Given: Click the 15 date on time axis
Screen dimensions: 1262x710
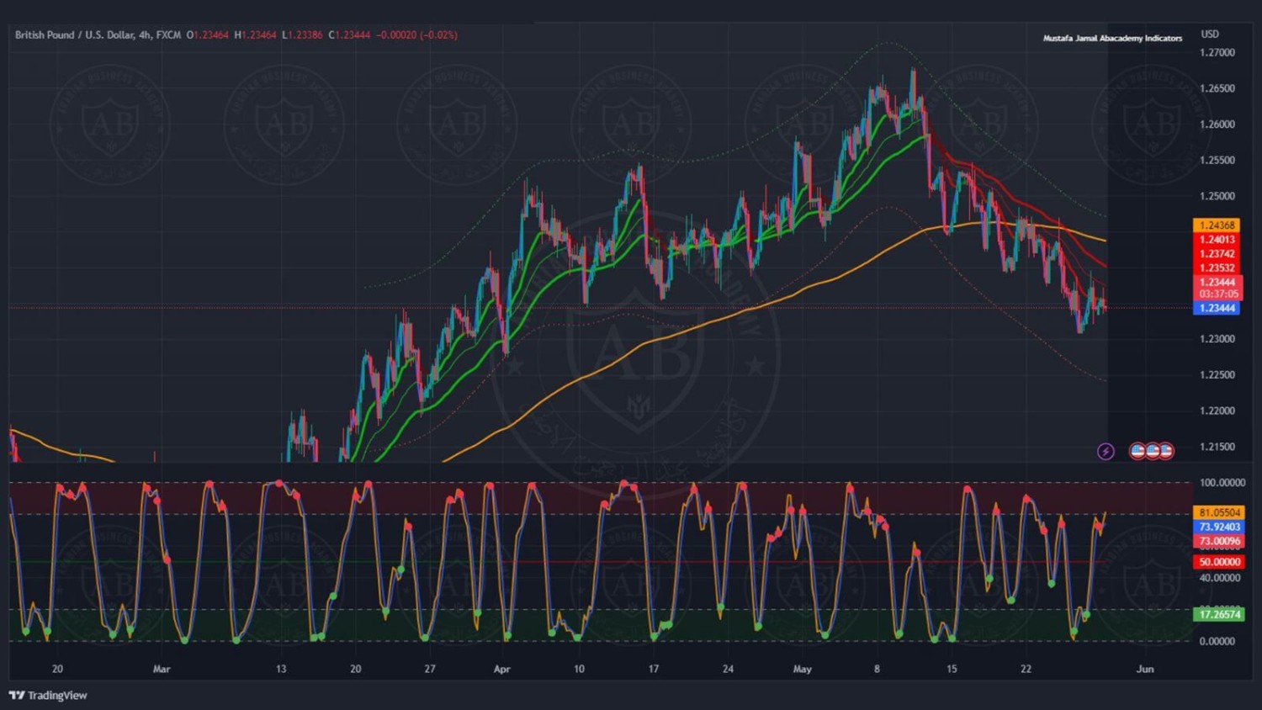Looking at the screenshot, I should tap(952, 670).
